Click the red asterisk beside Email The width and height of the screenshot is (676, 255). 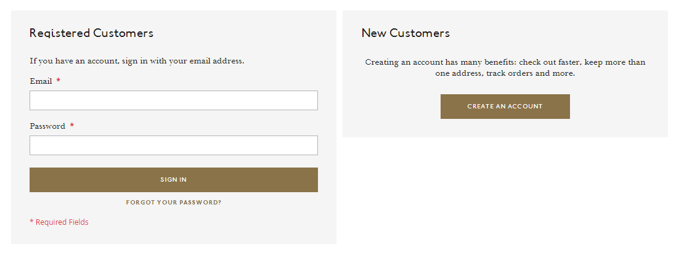[x=59, y=81]
